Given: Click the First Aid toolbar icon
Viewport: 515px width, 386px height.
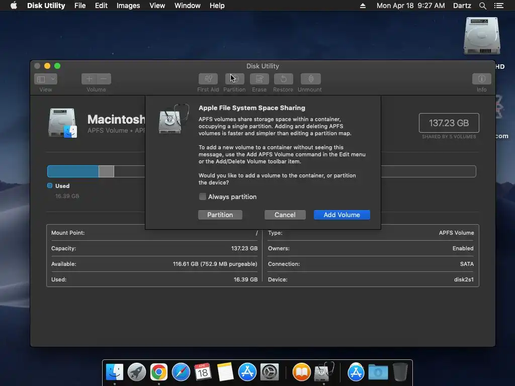Looking at the screenshot, I should 208,79.
